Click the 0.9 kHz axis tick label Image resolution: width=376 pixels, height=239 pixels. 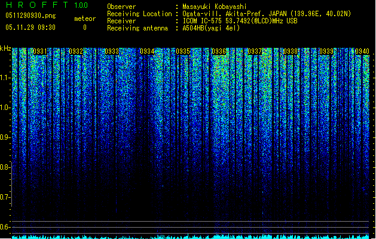coord(5,137)
